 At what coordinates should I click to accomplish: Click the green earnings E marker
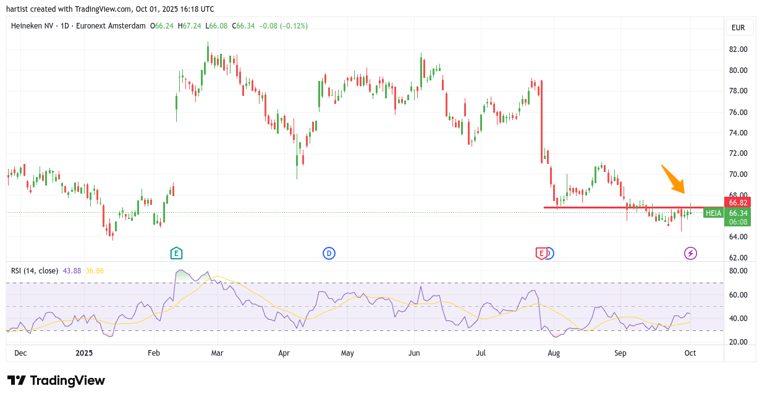point(176,253)
